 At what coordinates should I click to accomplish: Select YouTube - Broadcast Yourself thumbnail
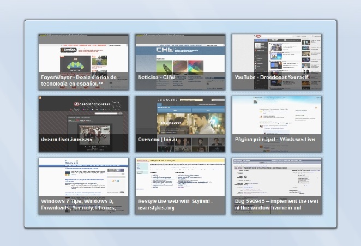point(276,62)
